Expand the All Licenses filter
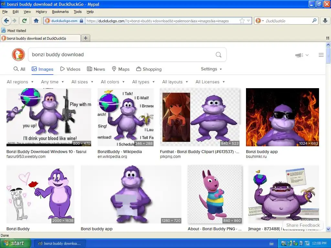Screen dimensions: 331x248 pos(210,82)
